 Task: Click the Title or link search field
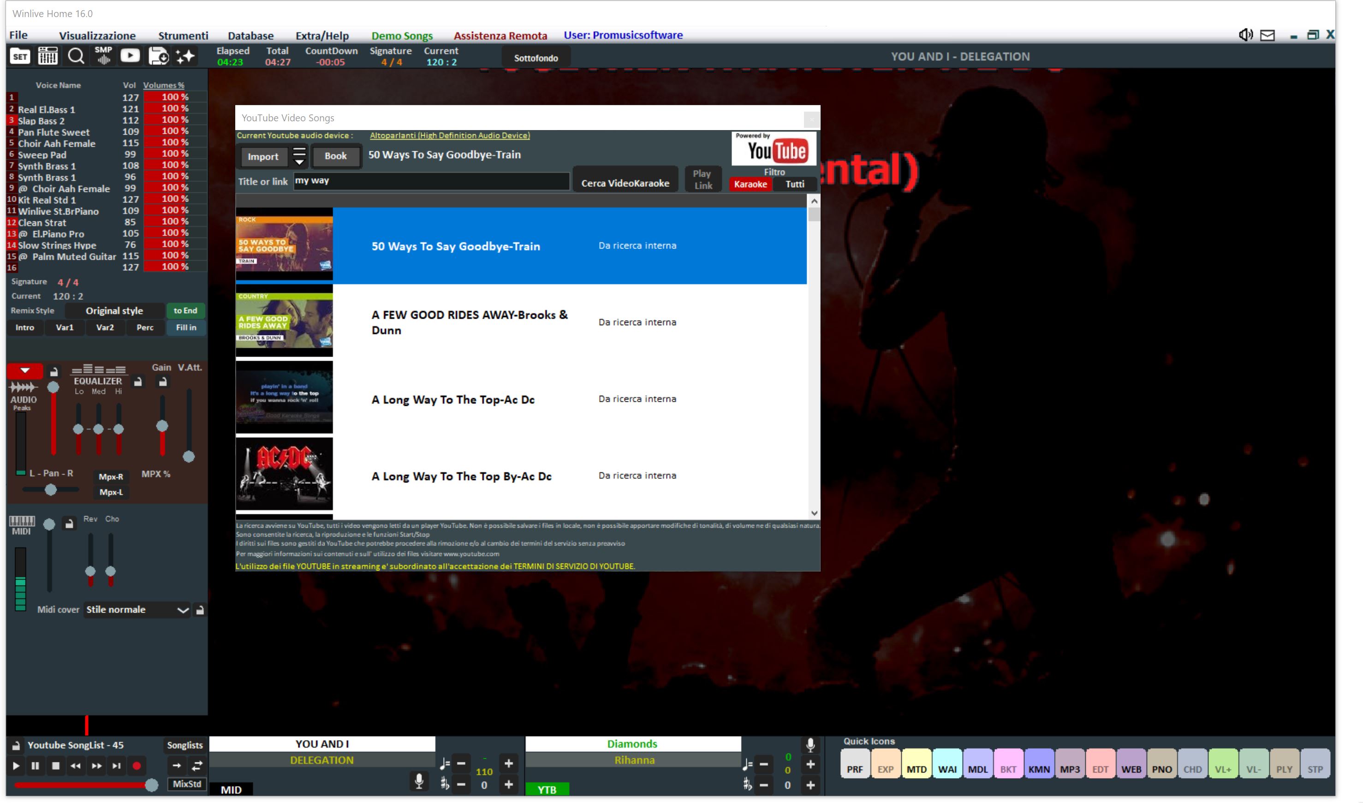point(431,181)
